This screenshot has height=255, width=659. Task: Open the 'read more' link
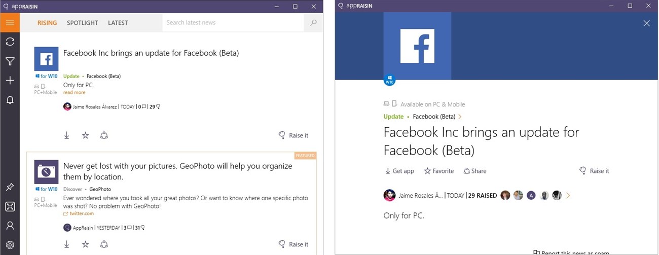tap(74, 92)
